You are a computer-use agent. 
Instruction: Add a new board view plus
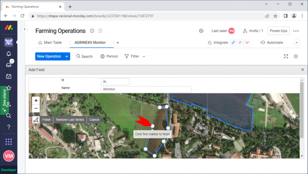pyautogui.click(x=118, y=43)
